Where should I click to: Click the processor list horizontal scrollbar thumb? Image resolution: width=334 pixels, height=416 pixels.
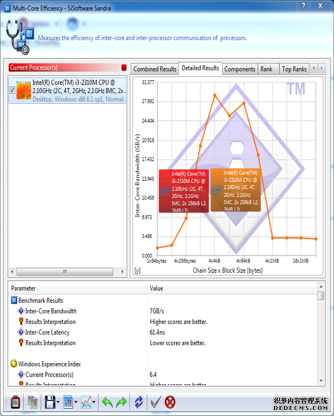[x=65, y=272]
